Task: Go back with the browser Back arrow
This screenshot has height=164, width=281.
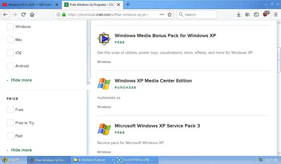Action: point(5,15)
